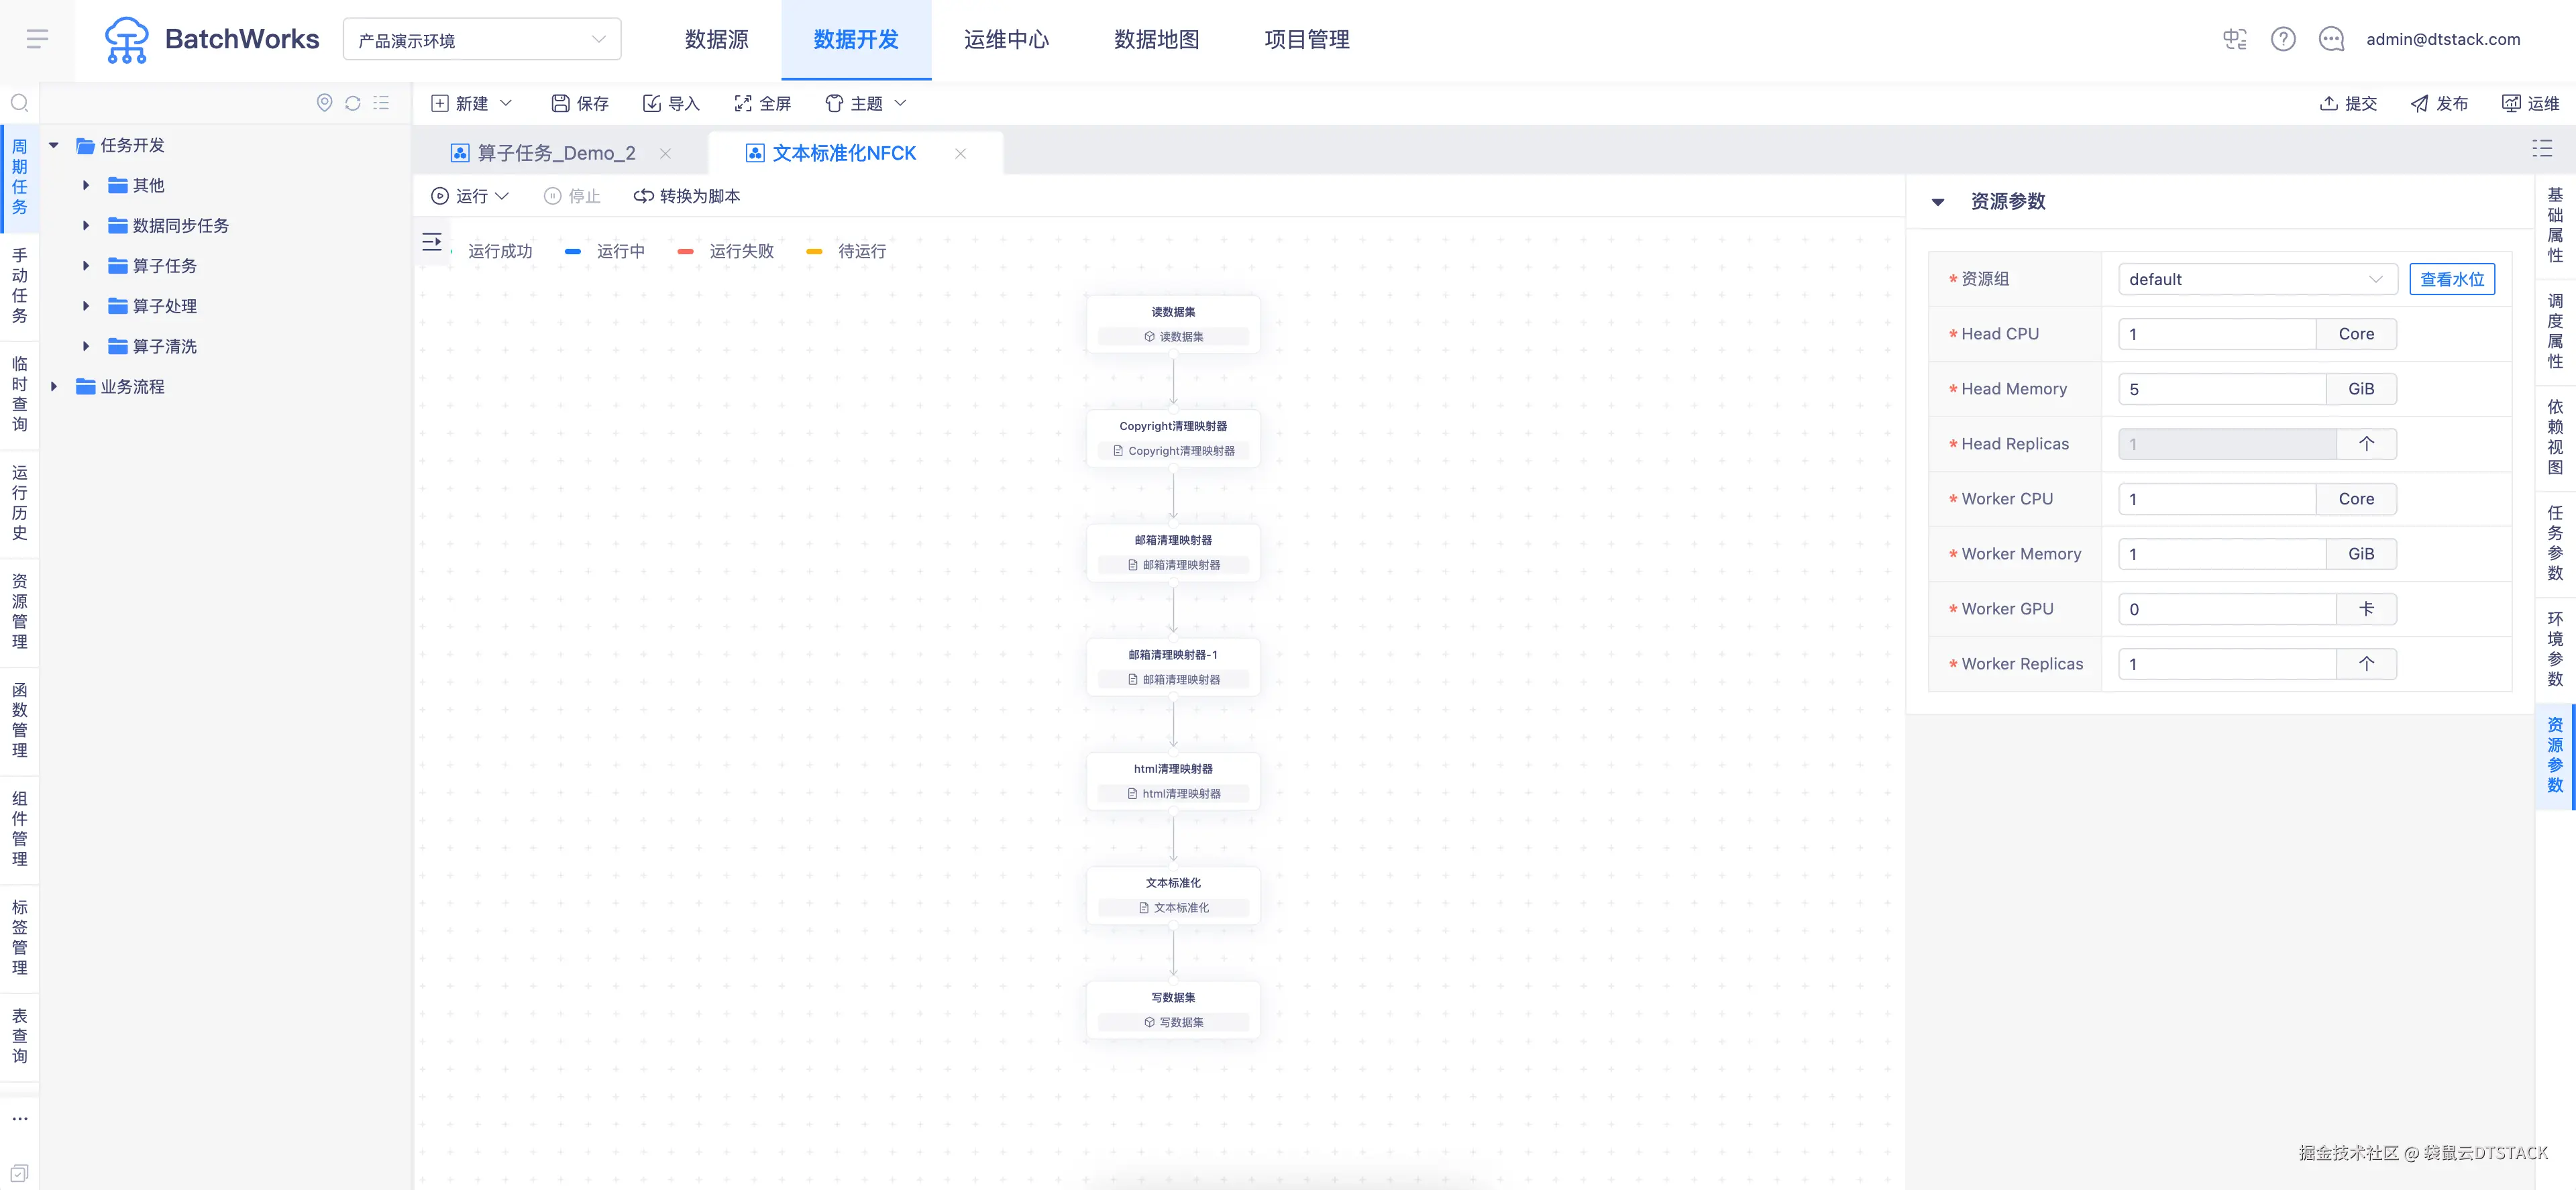Click the search icon in left sidebar
2576x1190 pixels.
click(19, 103)
